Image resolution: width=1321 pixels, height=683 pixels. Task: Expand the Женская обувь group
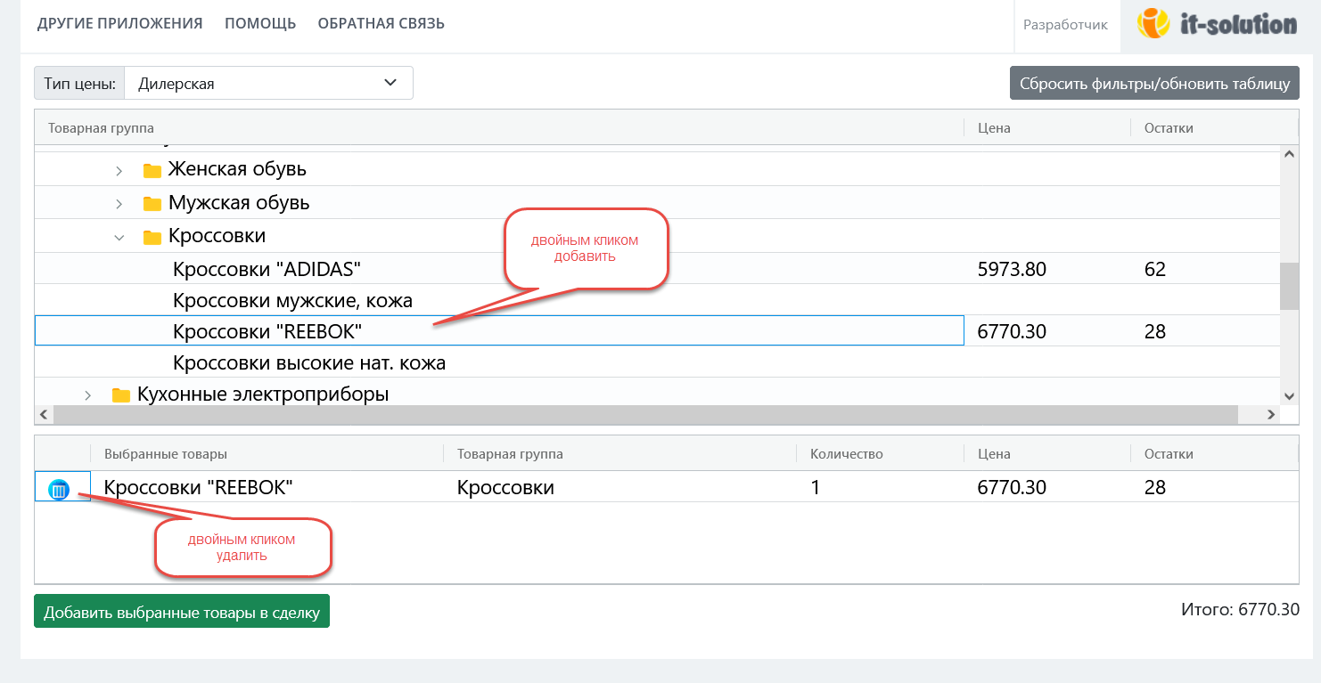tap(119, 170)
